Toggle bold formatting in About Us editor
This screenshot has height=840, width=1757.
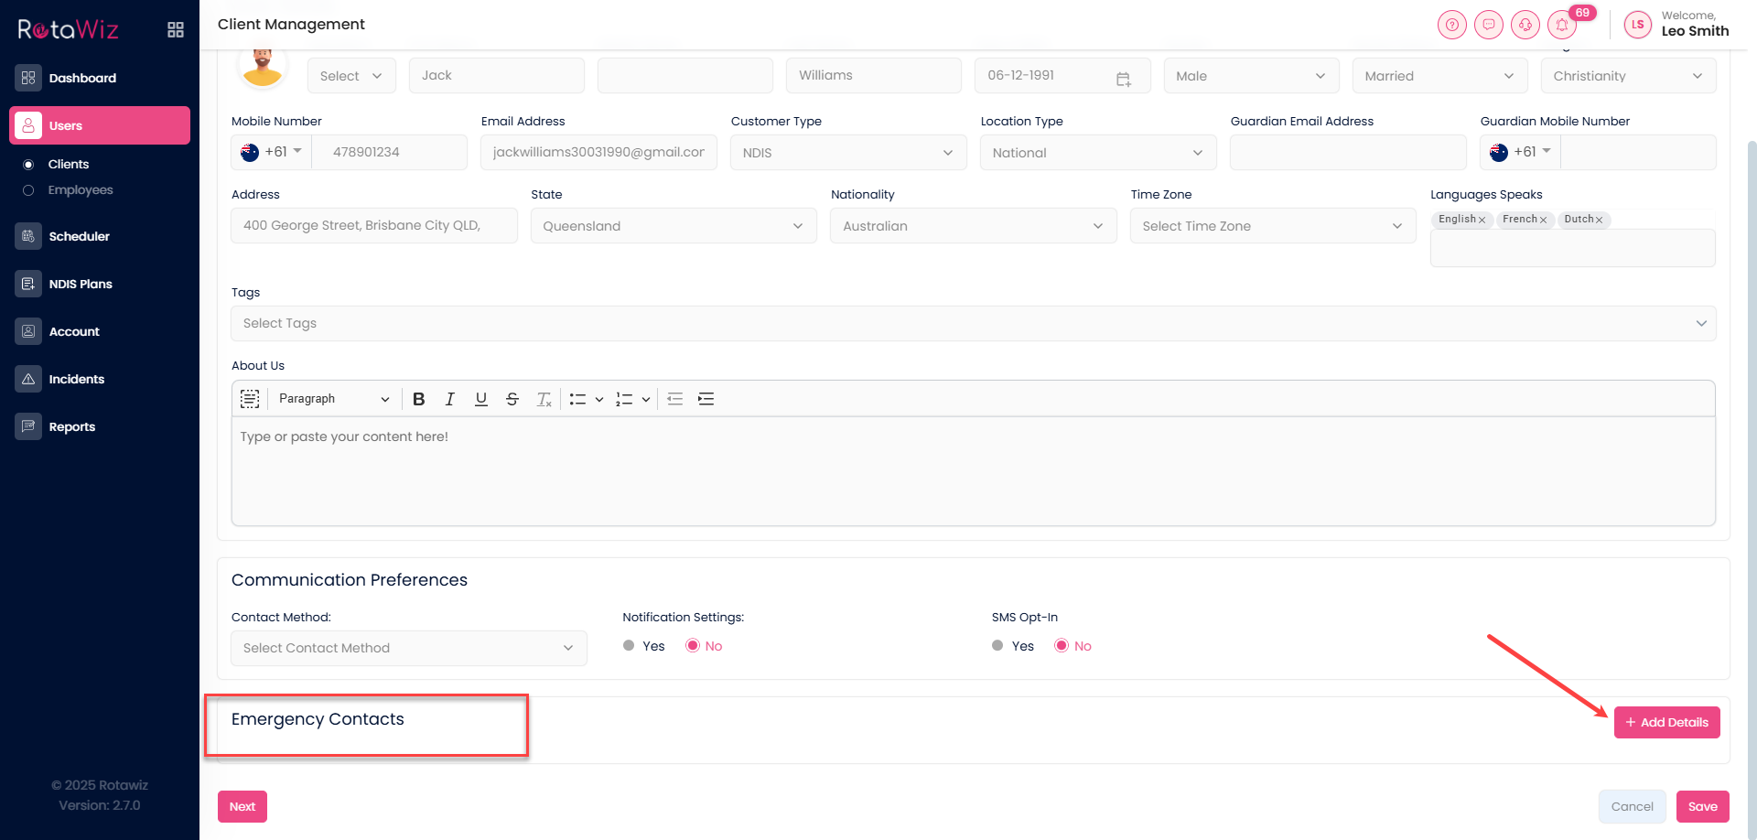point(418,399)
